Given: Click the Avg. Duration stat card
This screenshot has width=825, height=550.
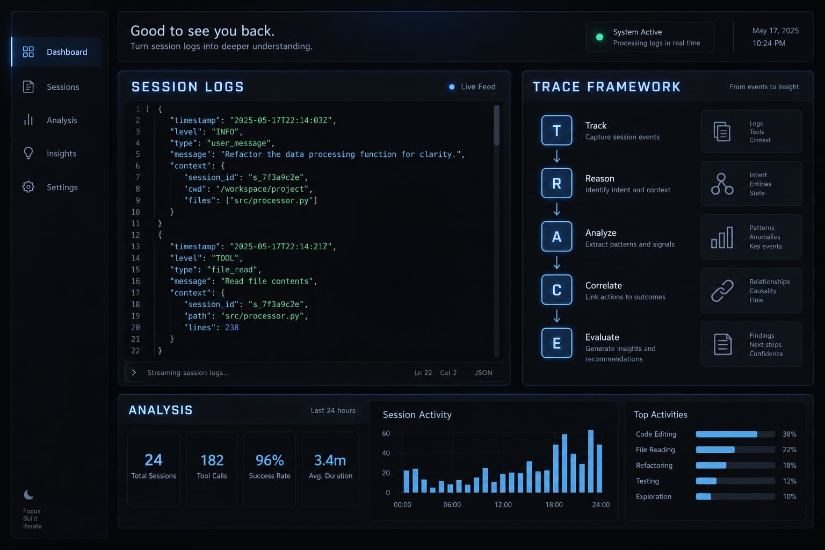Looking at the screenshot, I should 331,469.
